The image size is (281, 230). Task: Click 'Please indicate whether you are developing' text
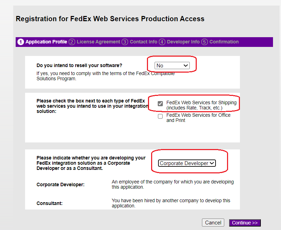pyautogui.click(x=91, y=163)
